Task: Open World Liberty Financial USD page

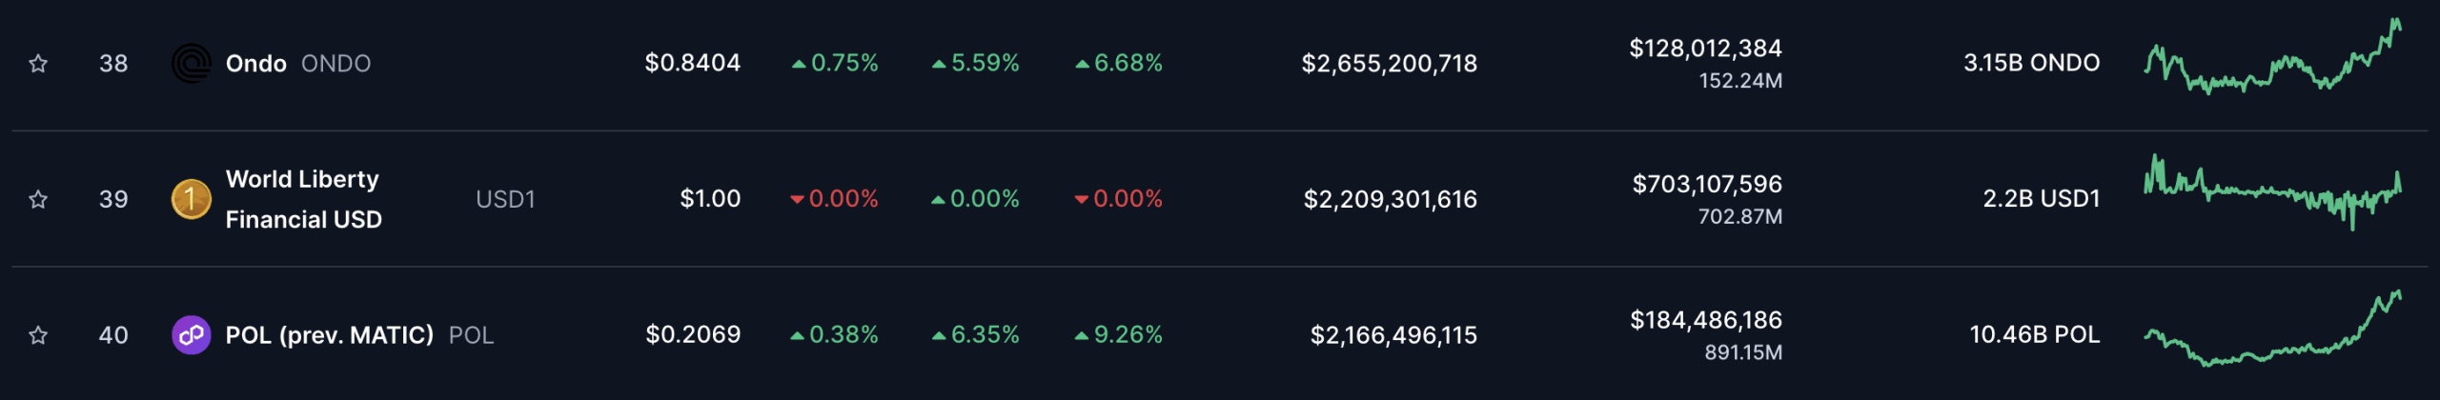Action: click(x=303, y=199)
